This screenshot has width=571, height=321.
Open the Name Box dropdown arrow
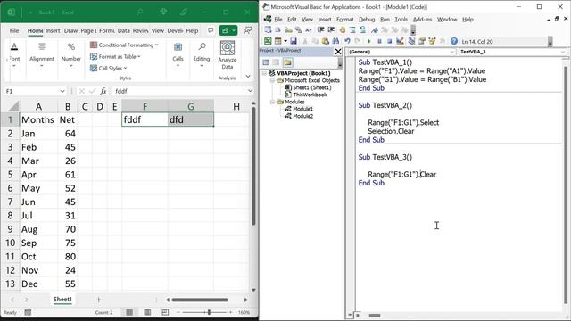62,91
